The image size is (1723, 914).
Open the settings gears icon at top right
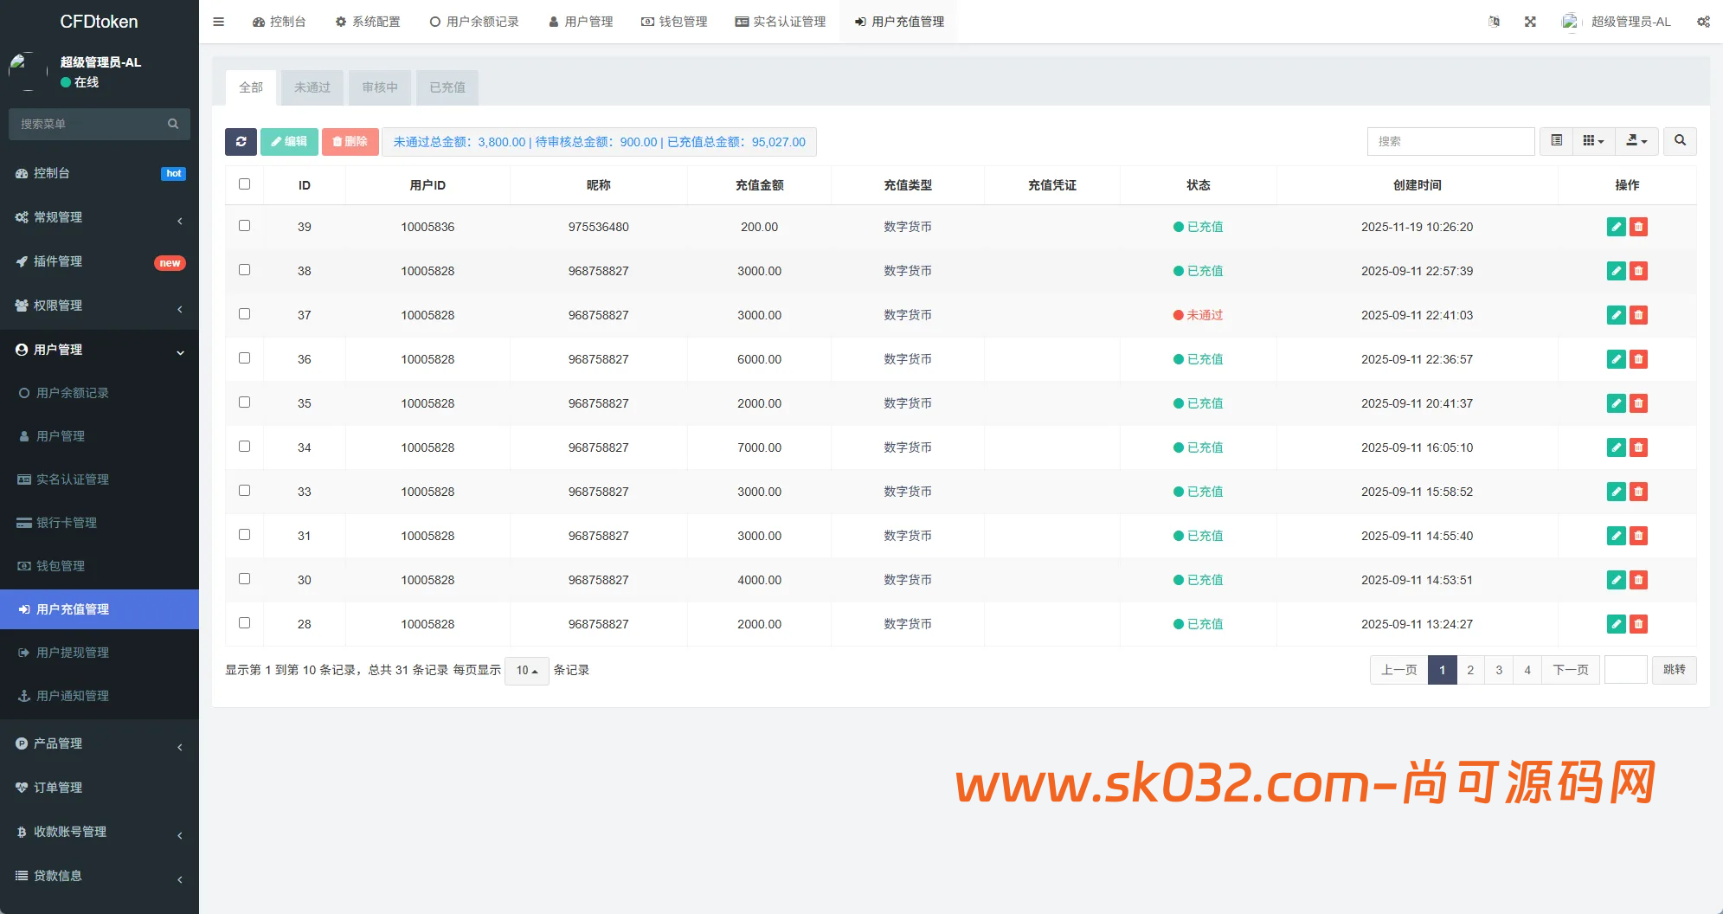coord(1703,22)
